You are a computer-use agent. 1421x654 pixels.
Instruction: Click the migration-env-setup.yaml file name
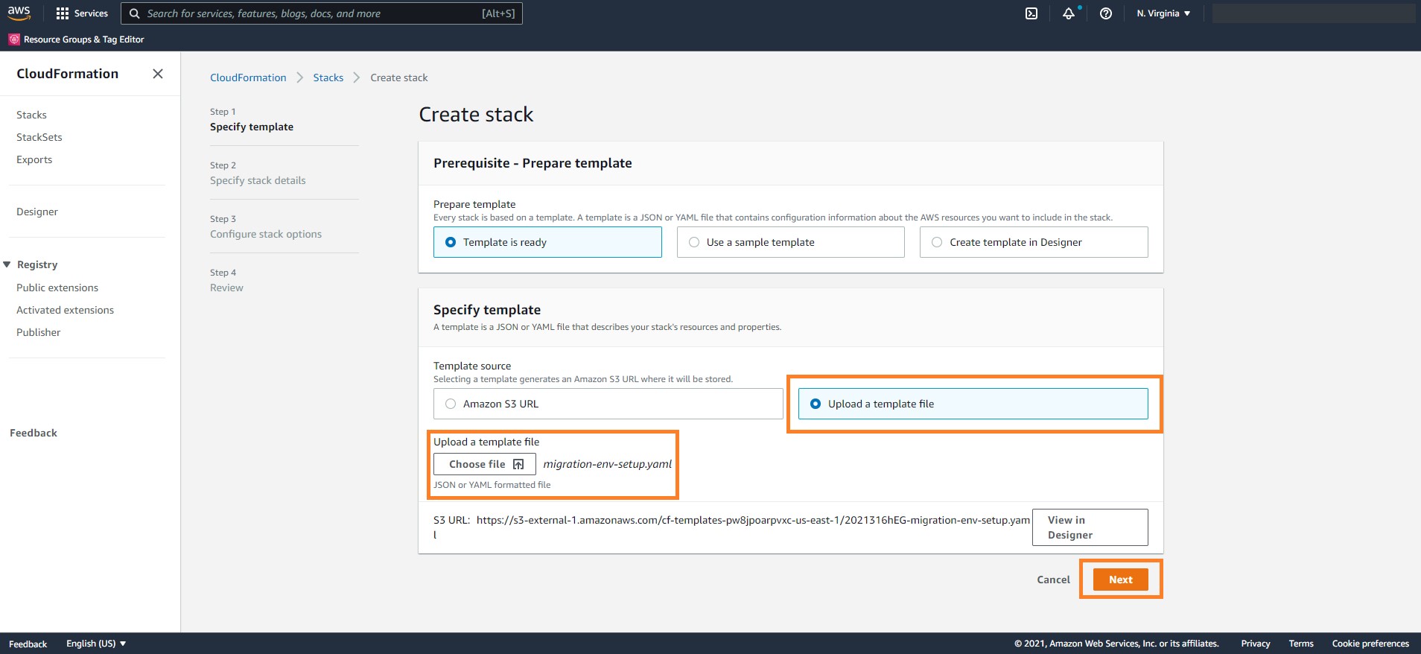coord(608,464)
